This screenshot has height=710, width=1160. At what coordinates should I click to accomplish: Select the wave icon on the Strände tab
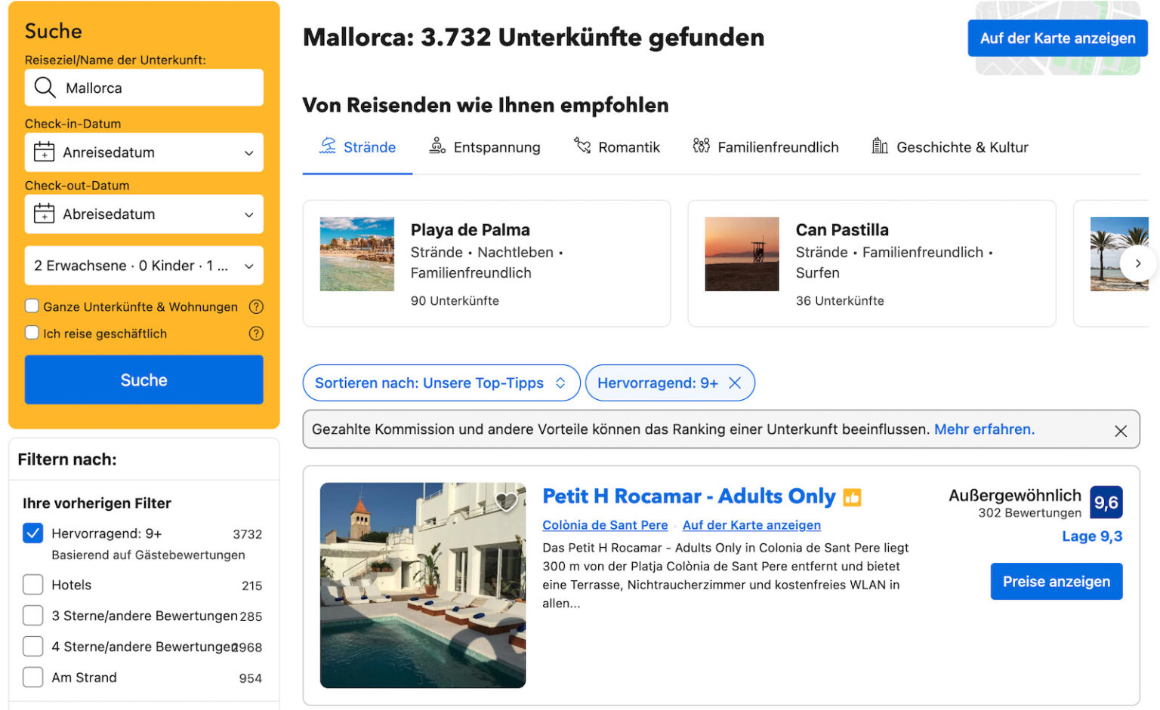pos(328,146)
